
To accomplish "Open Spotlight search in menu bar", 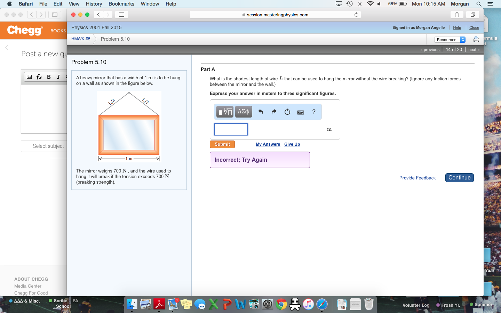I will coord(479,4).
